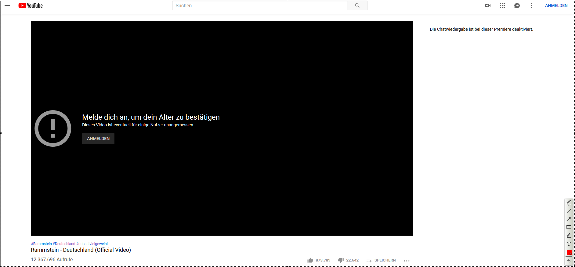Viewport: 575px width, 267px height.
Task: Open the Speichern save-to-playlist menu
Action: tap(381, 260)
